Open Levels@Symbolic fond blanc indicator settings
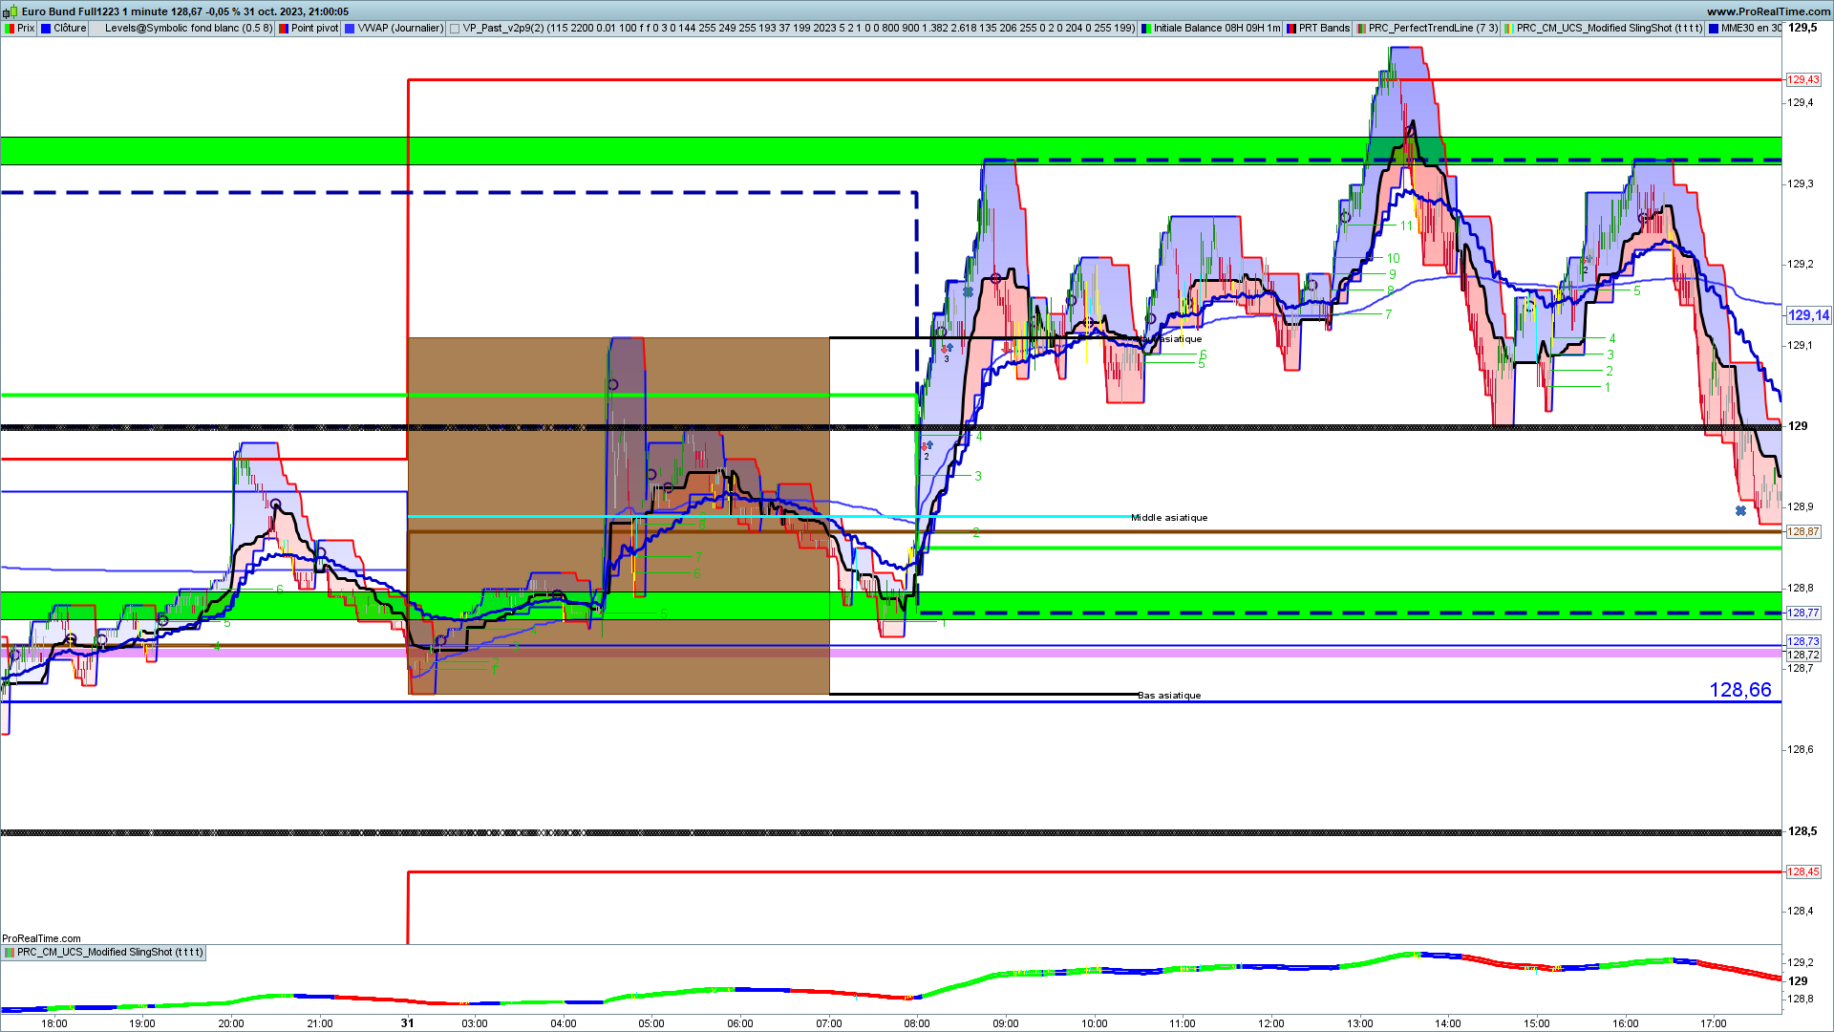 (188, 29)
